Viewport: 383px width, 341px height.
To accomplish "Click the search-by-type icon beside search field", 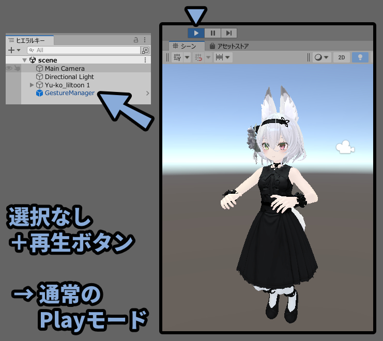I will [x=145, y=50].
